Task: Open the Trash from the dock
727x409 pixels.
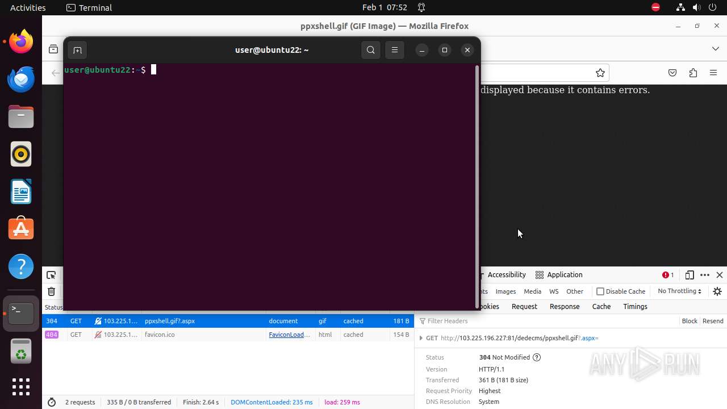Action: click(21, 352)
